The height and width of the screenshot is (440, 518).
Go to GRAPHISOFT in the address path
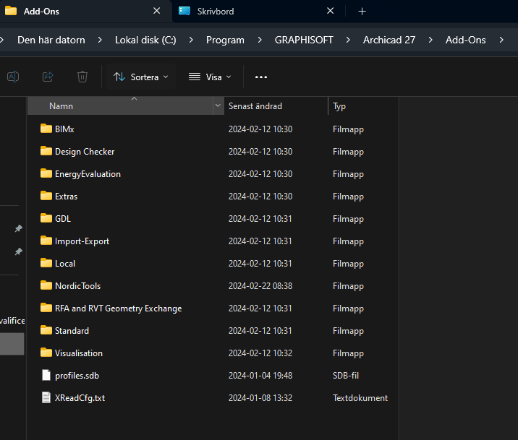[x=304, y=40]
